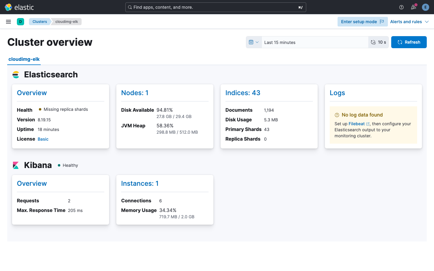Click the cloudimg-elk breadcrumb
The height and width of the screenshot is (271, 434).
67,22
